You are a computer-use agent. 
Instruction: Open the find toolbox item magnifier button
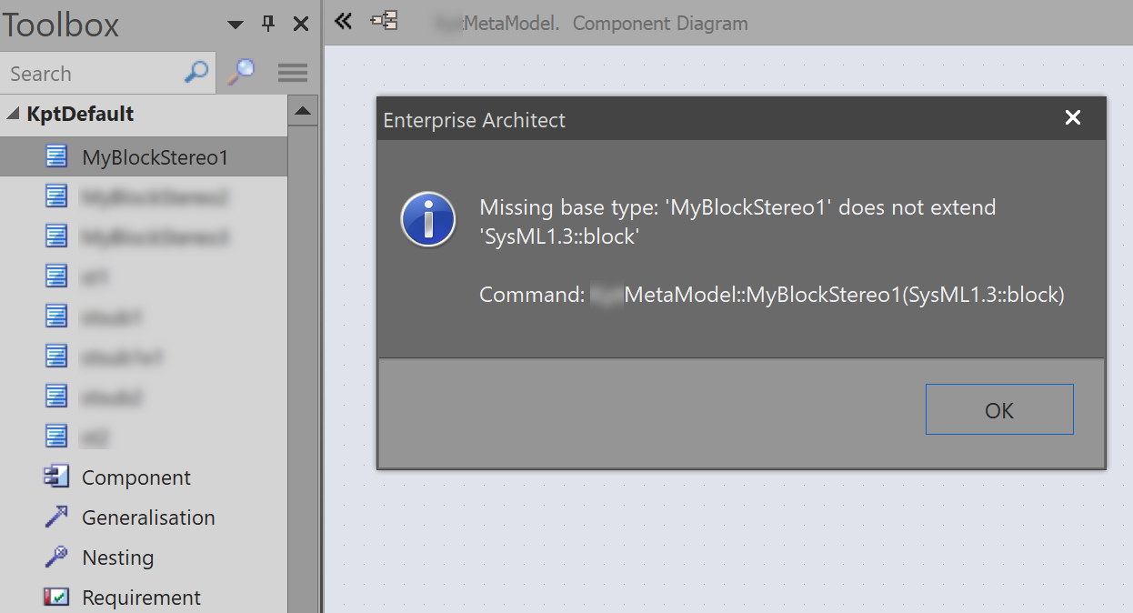[240, 73]
